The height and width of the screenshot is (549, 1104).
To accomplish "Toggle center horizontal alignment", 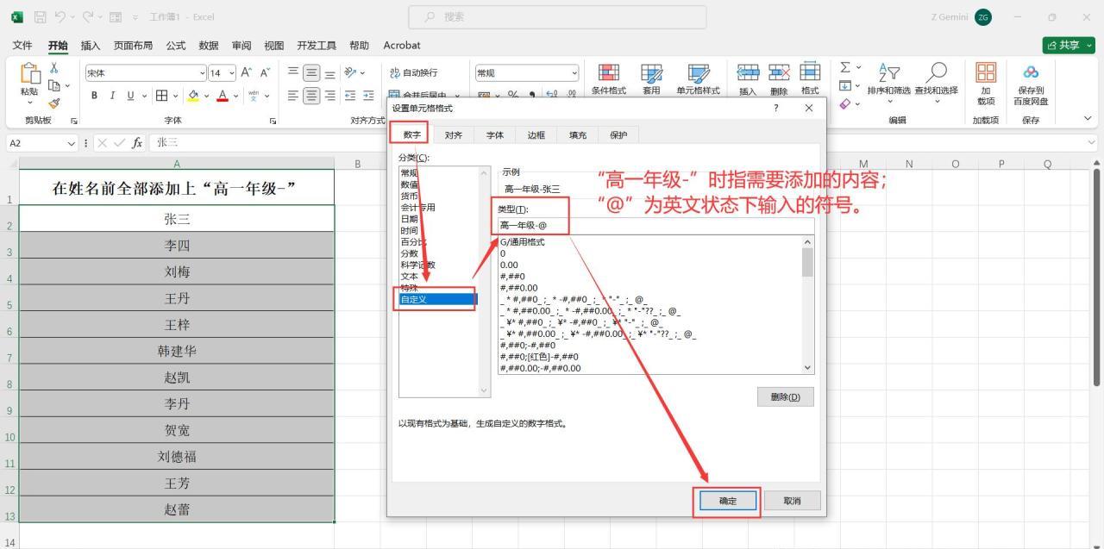I will [x=311, y=96].
